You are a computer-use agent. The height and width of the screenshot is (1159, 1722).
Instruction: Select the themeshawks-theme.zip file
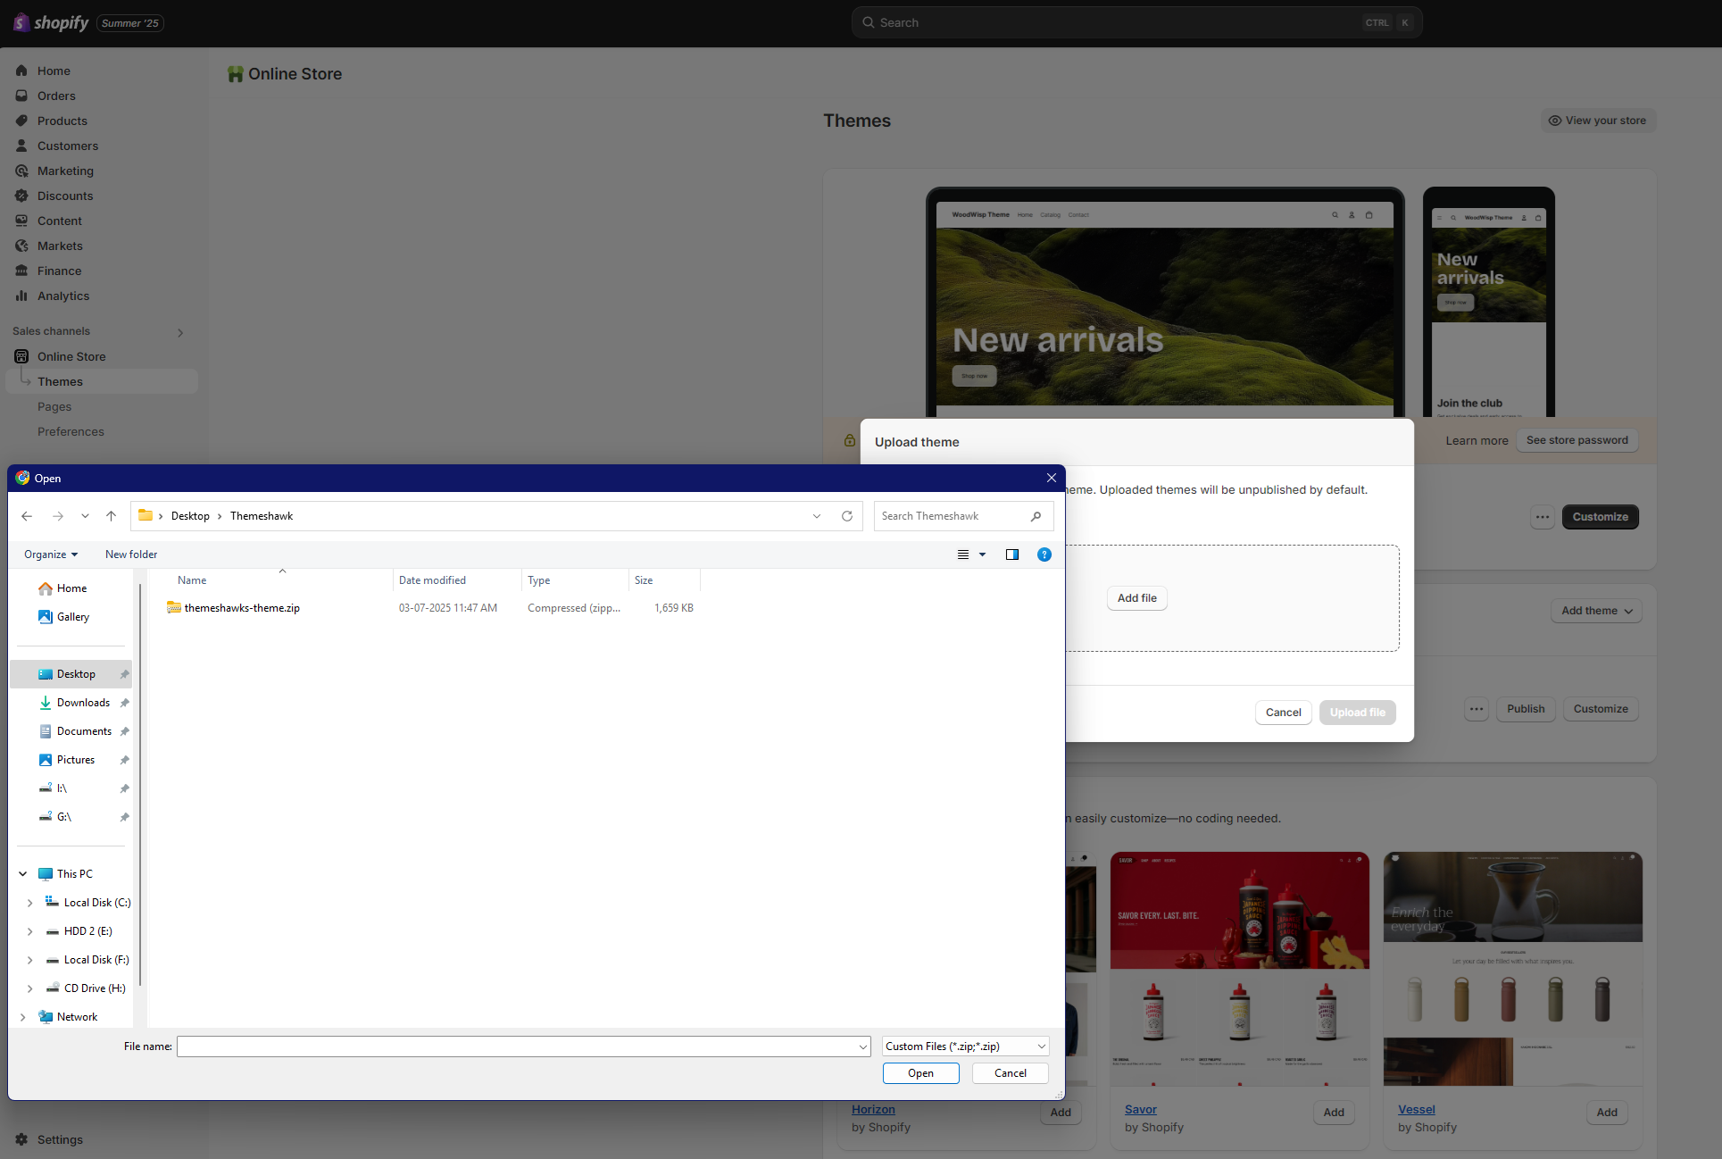click(x=242, y=607)
